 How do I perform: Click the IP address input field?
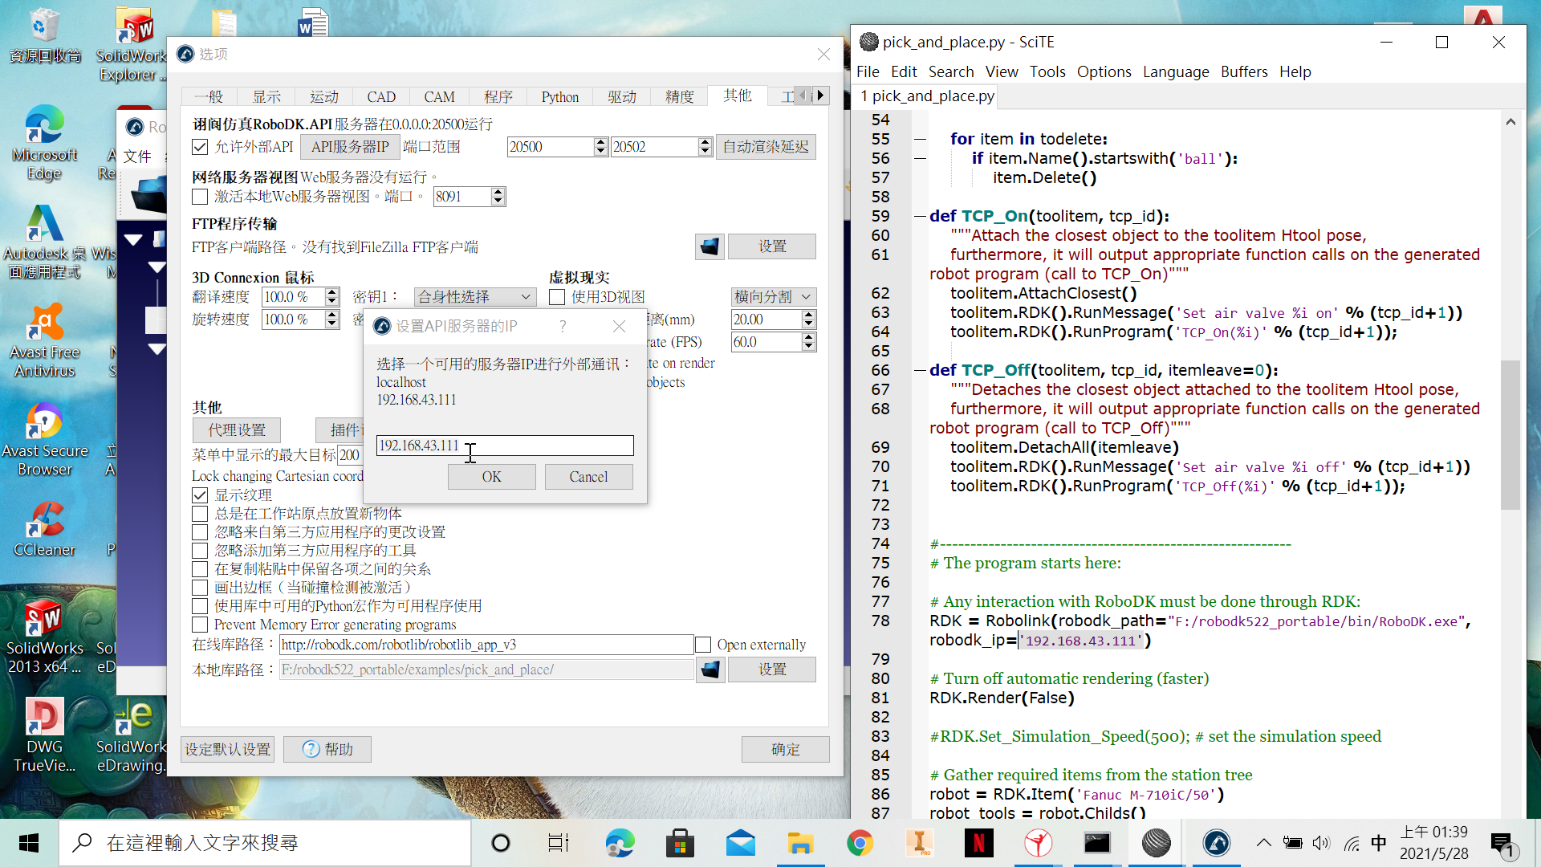(x=505, y=446)
